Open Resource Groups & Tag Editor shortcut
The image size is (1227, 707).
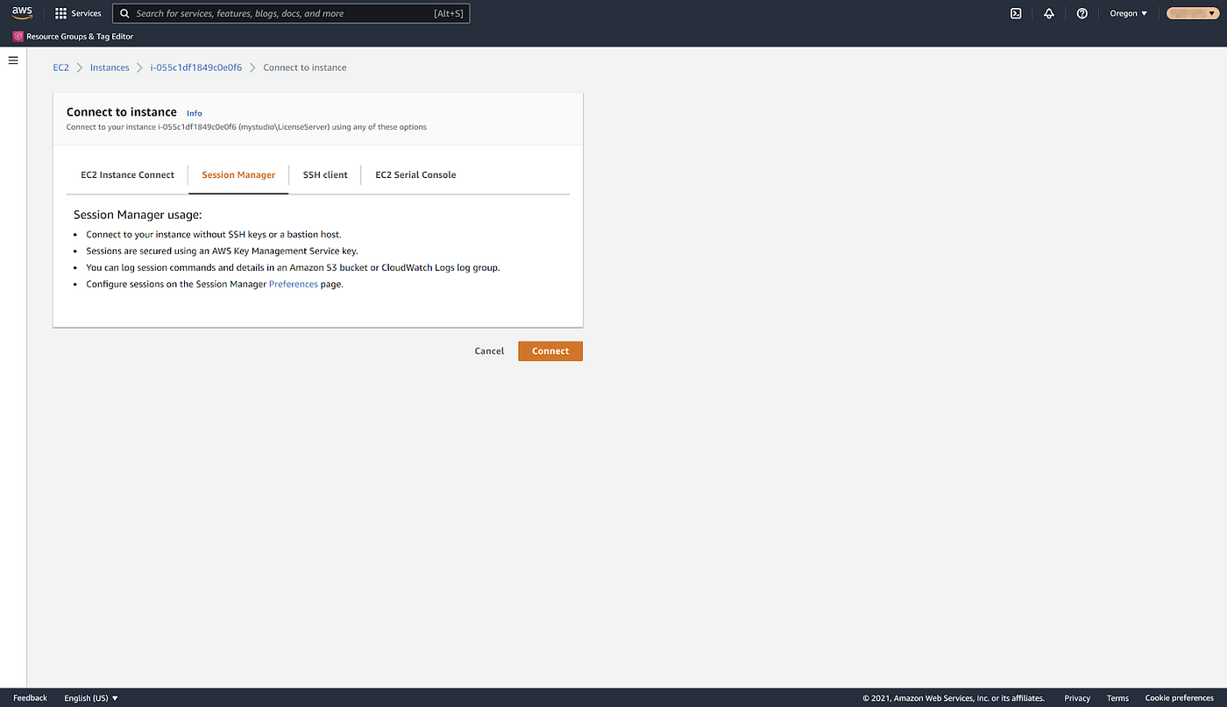pos(74,37)
